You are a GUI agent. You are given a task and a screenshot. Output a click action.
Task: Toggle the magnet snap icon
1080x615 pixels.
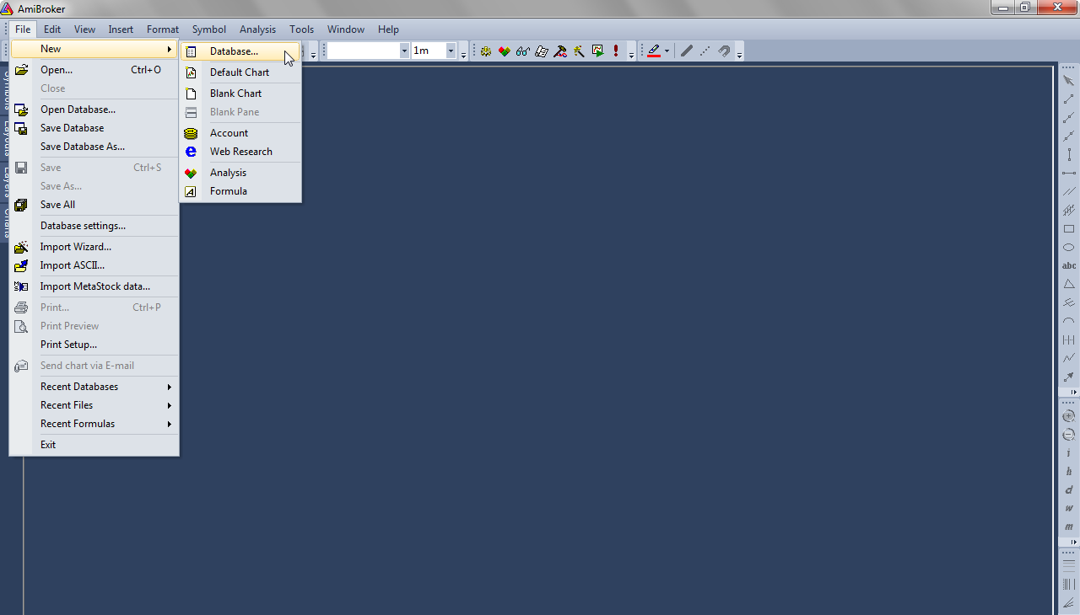724,51
